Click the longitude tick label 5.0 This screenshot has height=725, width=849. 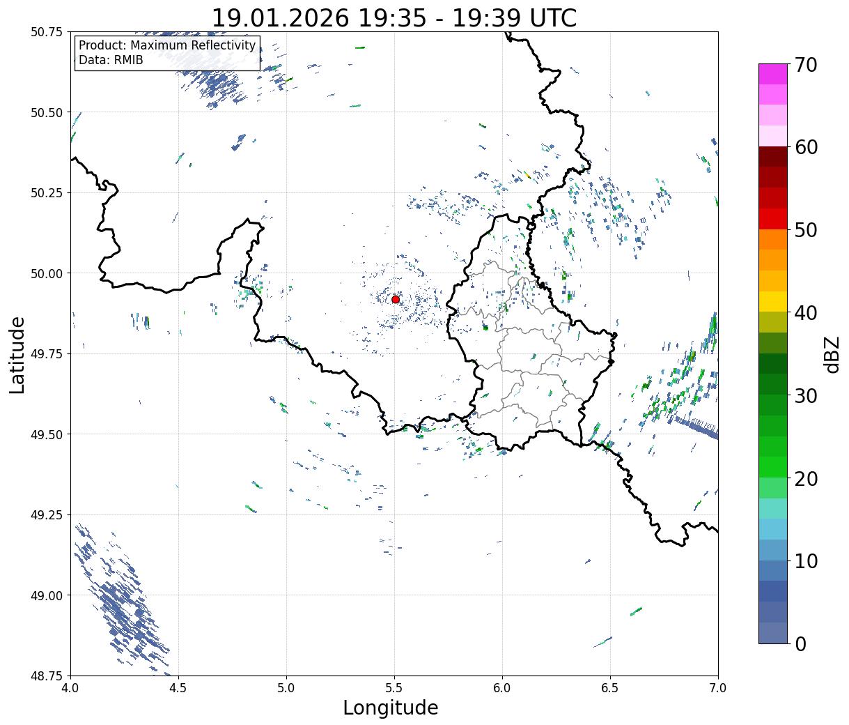click(286, 688)
